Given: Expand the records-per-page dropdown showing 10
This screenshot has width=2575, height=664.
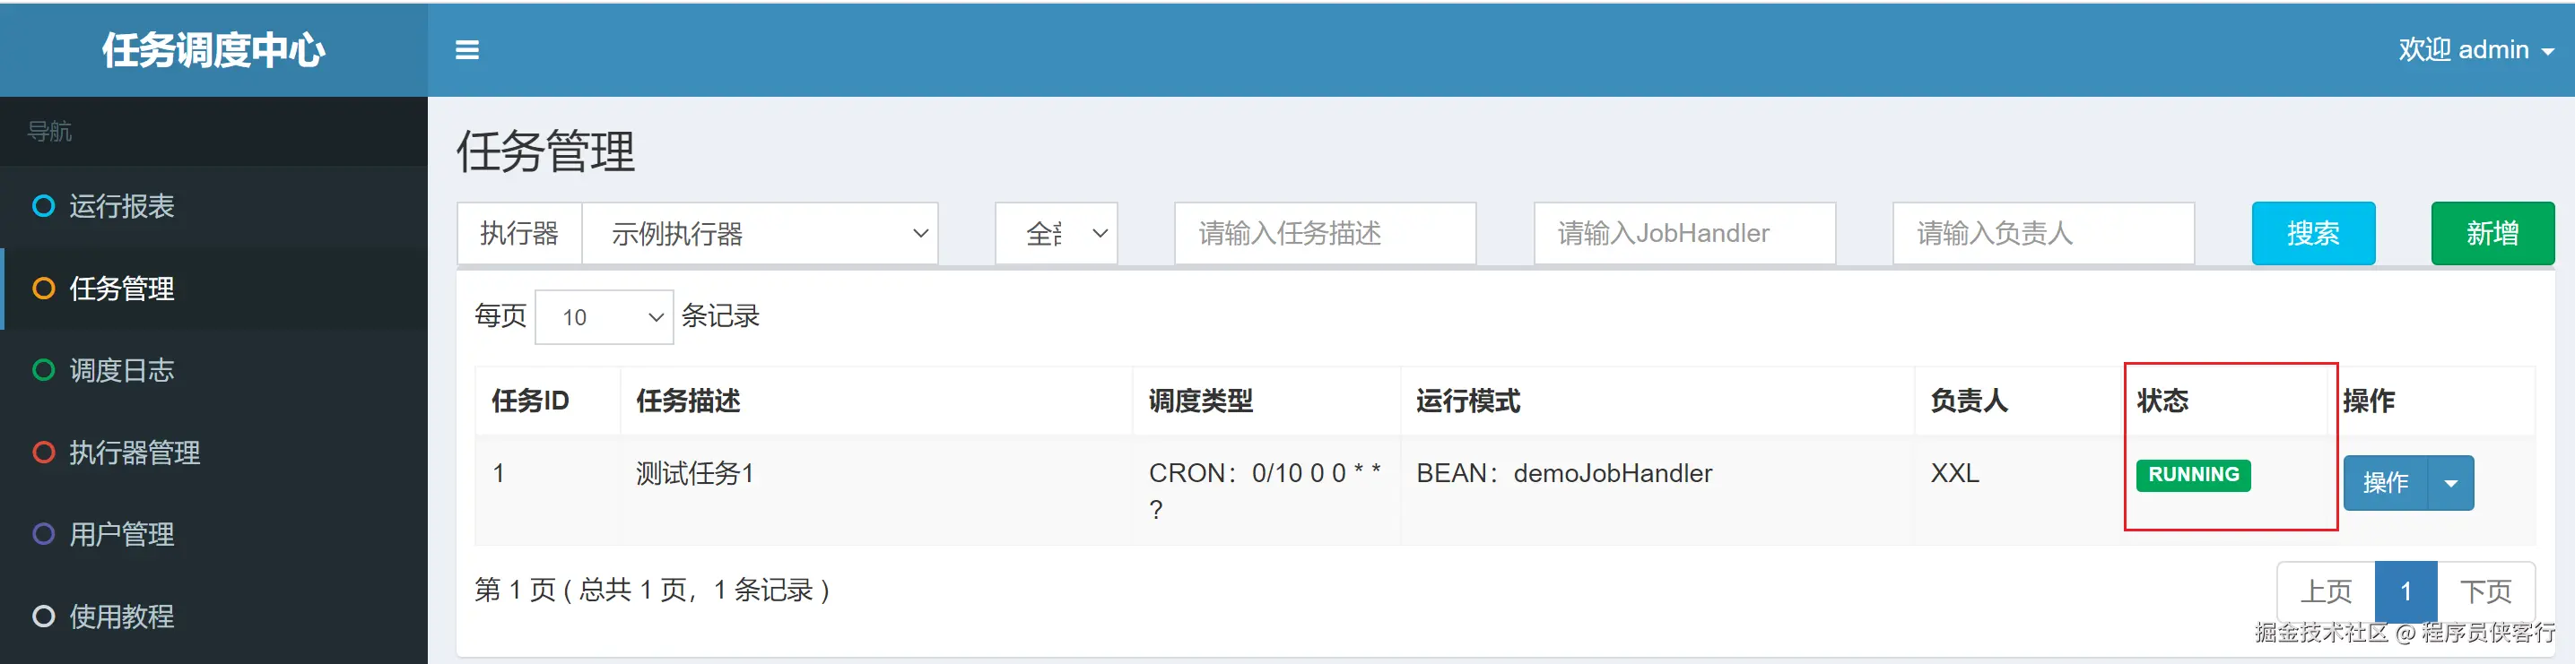Looking at the screenshot, I should coord(604,317).
